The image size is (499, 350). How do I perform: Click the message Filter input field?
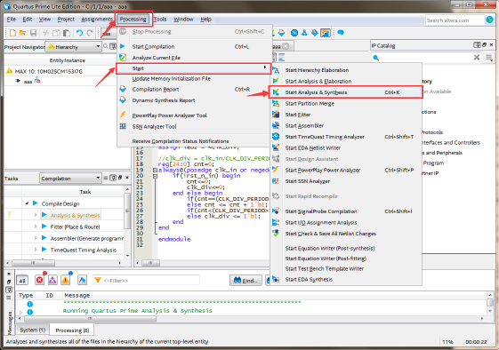point(147,280)
